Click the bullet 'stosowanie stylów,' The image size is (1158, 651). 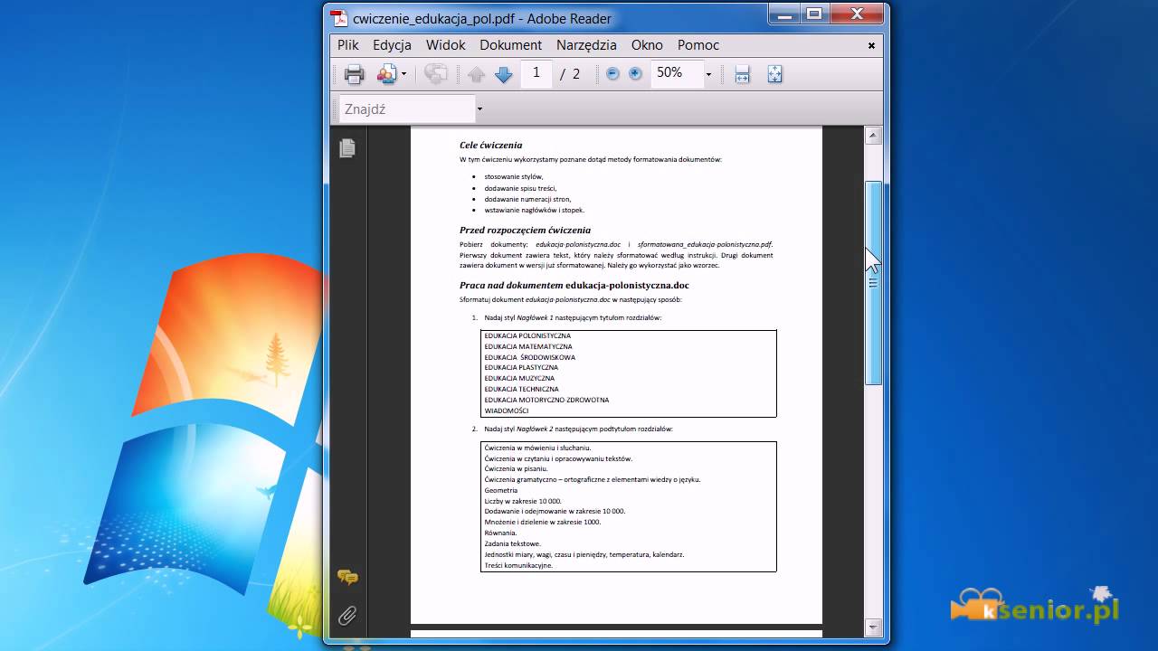(x=514, y=177)
